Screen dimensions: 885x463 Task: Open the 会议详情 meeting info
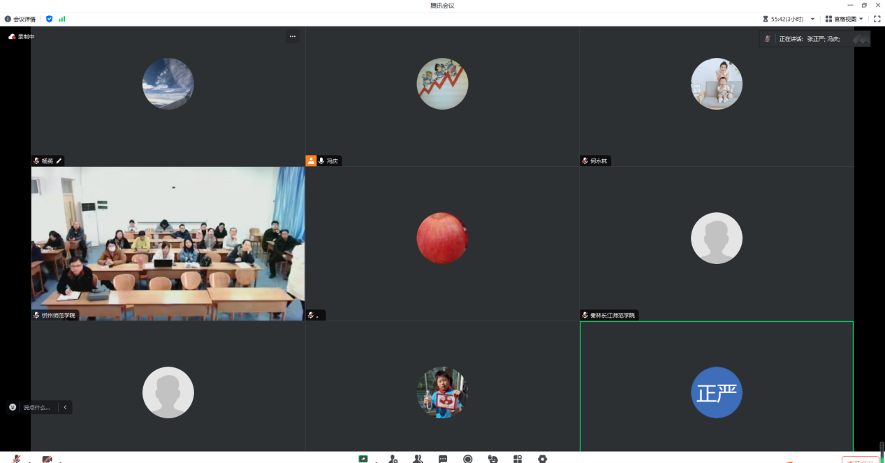[x=20, y=19]
